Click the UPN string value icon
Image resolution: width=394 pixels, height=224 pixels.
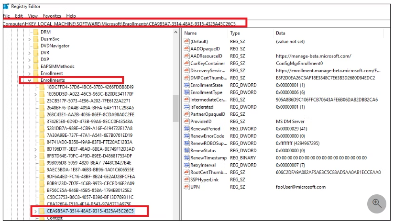point(186,187)
